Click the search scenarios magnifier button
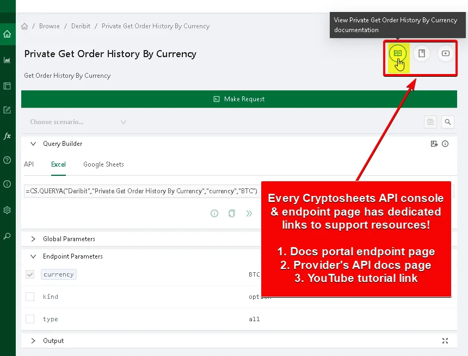 pos(448,122)
